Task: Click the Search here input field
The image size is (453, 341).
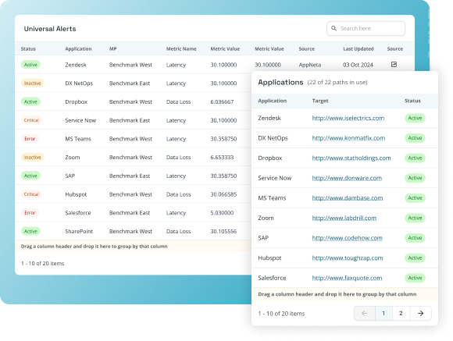Action: pyautogui.click(x=366, y=28)
